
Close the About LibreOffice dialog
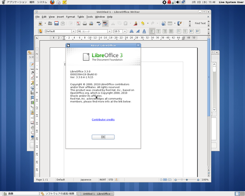click(138, 45)
